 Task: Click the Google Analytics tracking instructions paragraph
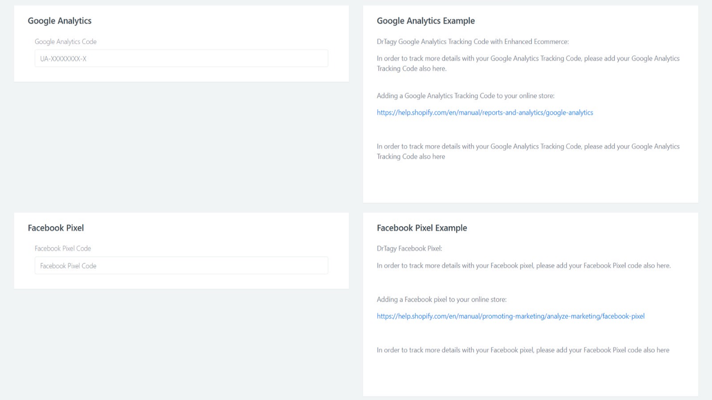tap(527, 63)
